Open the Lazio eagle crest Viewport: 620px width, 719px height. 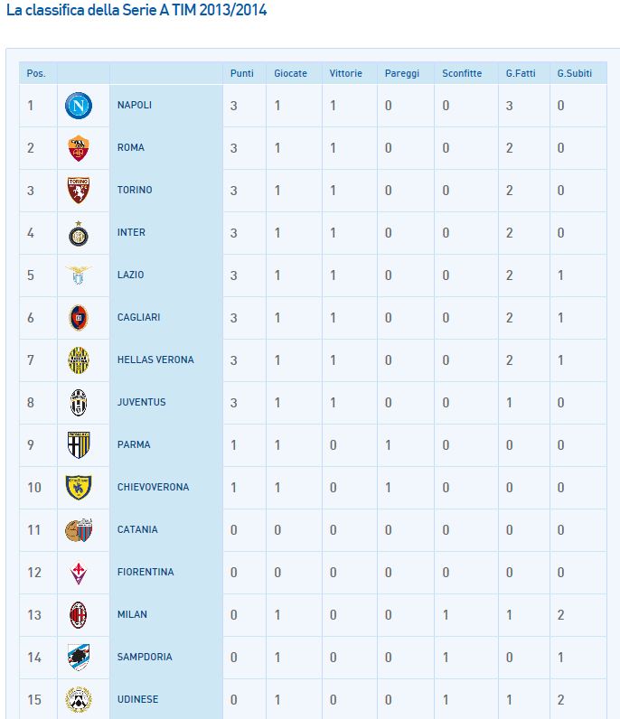[79, 275]
